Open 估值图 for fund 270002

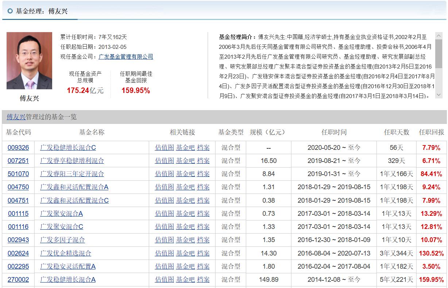[165, 280]
